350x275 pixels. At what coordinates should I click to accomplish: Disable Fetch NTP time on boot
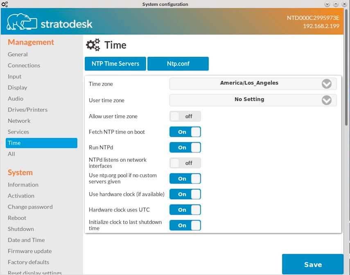click(x=185, y=132)
